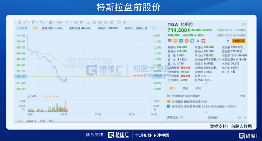The width and height of the screenshot is (262, 141).
Task: Click the price alert bell icon
Action: pyautogui.click(x=228, y=41)
